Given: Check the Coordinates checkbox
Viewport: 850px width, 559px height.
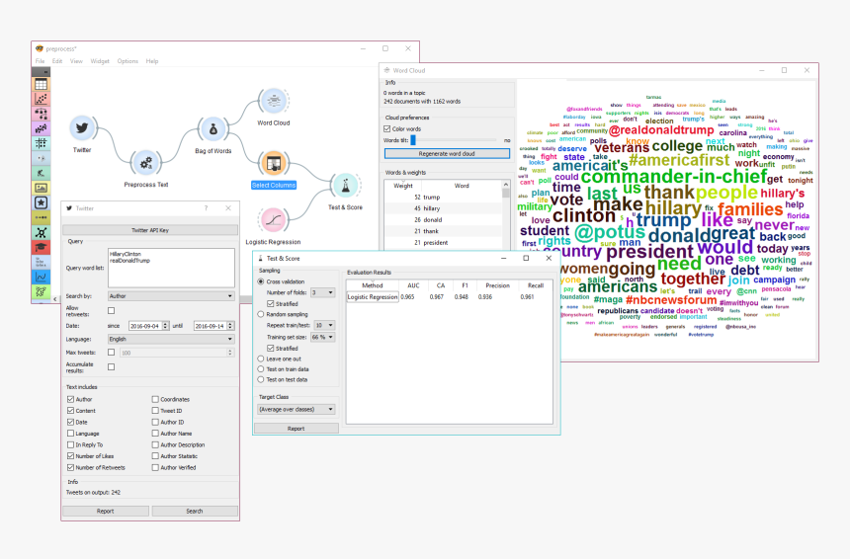Looking at the screenshot, I should (155, 399).
